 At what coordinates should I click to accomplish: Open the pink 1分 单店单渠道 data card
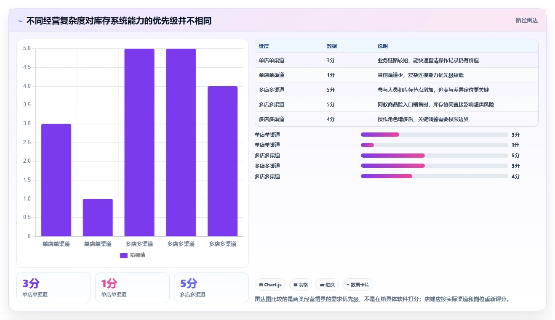132,288
